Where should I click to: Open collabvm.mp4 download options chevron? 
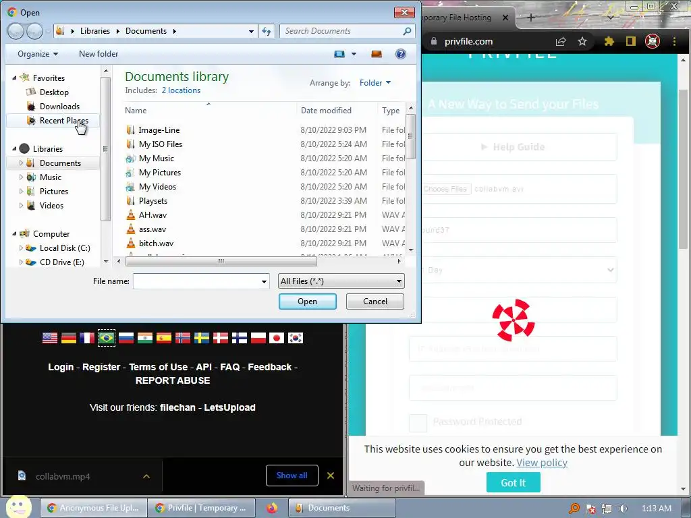pyautogui.click(x=146, y=476)
